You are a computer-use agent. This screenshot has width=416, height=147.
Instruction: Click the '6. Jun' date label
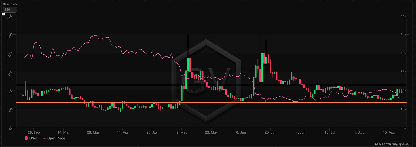[241, 133]
